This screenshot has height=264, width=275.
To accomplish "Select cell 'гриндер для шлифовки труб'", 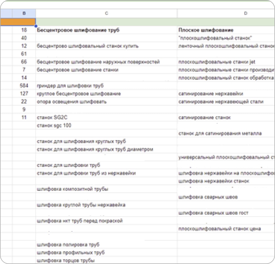I will [106, 86].
